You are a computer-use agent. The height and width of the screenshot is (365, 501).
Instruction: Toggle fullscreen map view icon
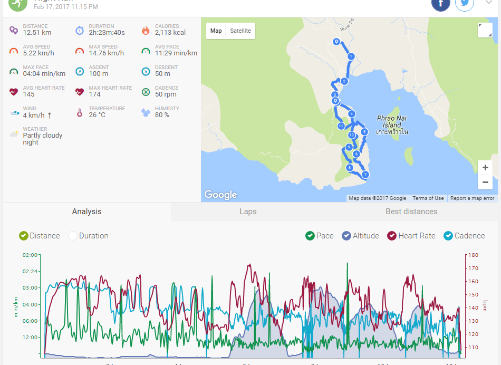(485, 30)
